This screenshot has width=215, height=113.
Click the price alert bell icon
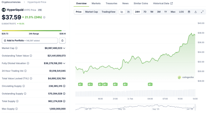click(x=62, y=41)
